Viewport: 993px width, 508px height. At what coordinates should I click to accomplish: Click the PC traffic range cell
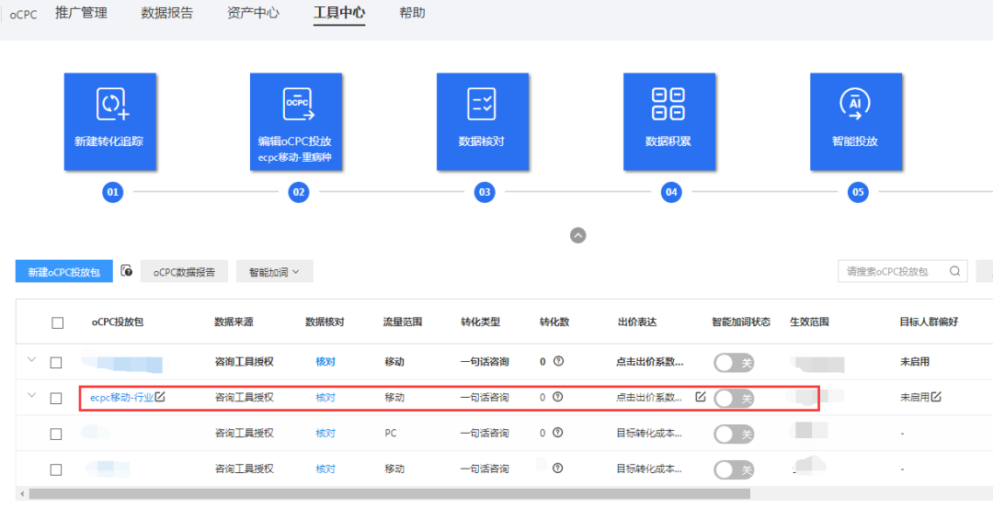(391, 434)
